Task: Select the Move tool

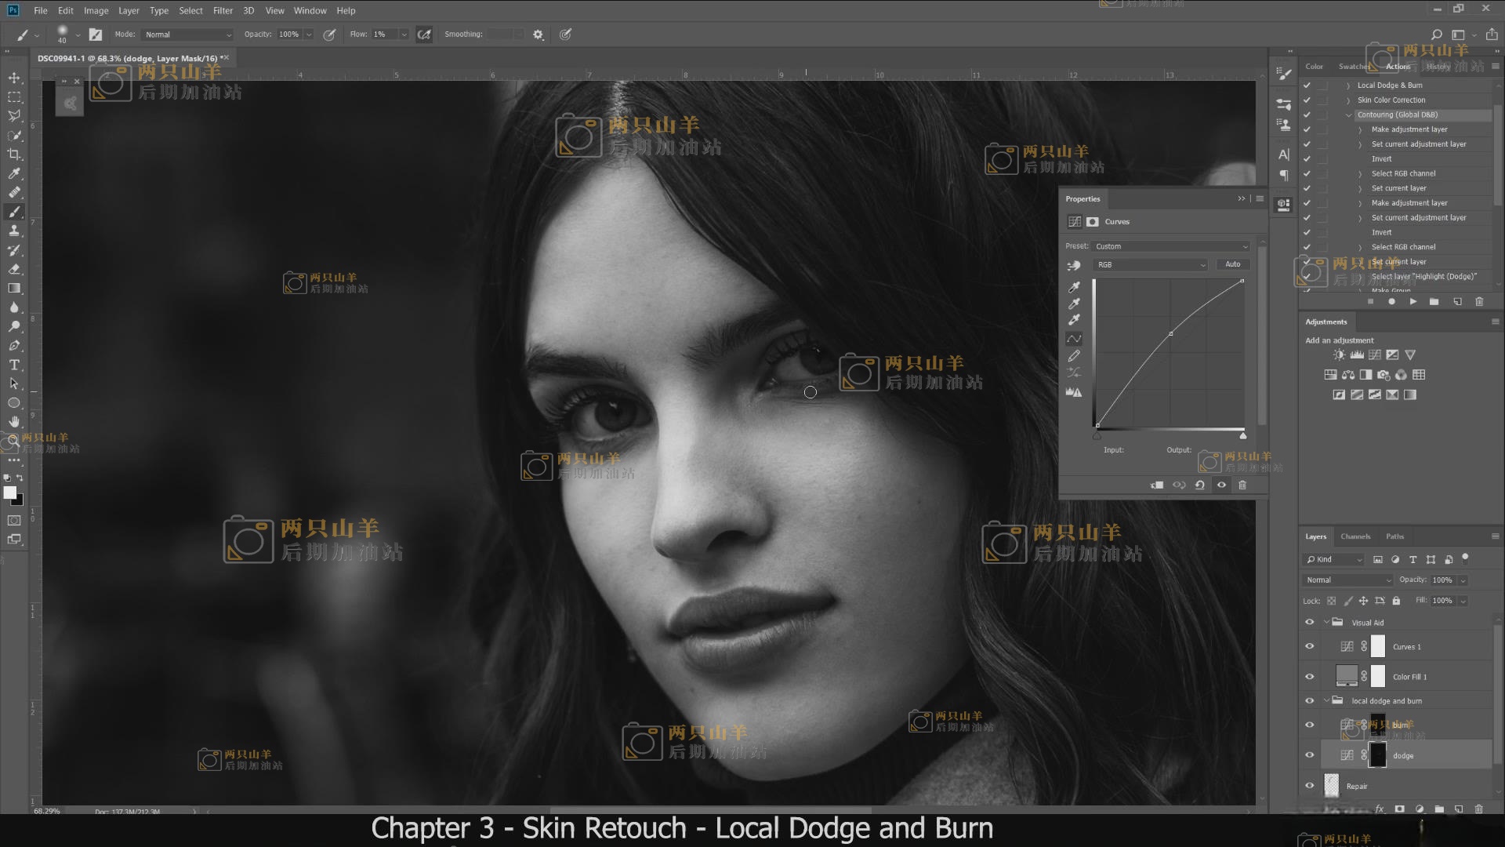Action: point(14,78)
